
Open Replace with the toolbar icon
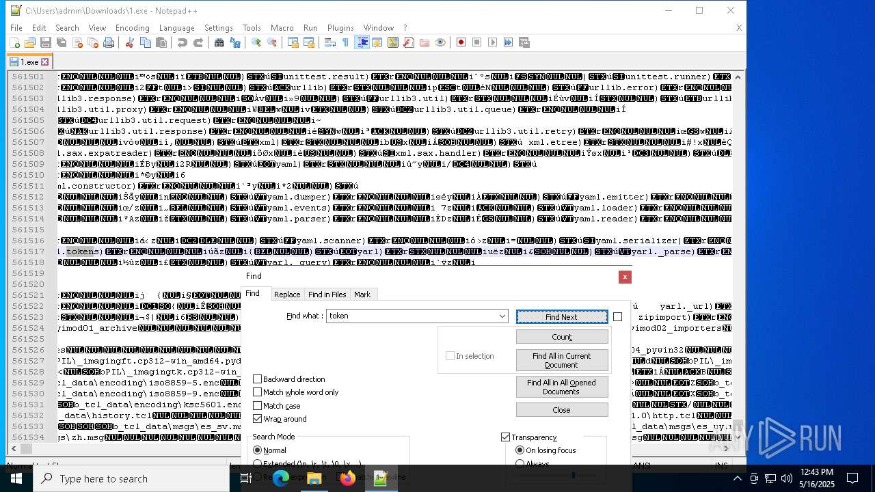click(235, 42)
